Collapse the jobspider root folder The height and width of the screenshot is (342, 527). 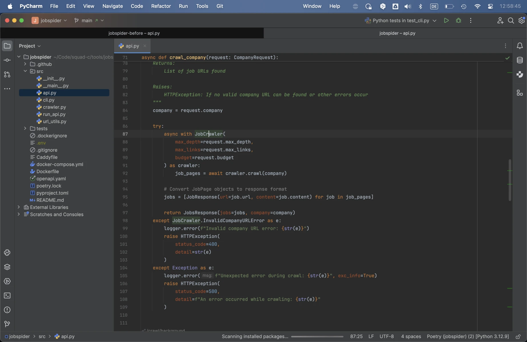tap(19, 57)
